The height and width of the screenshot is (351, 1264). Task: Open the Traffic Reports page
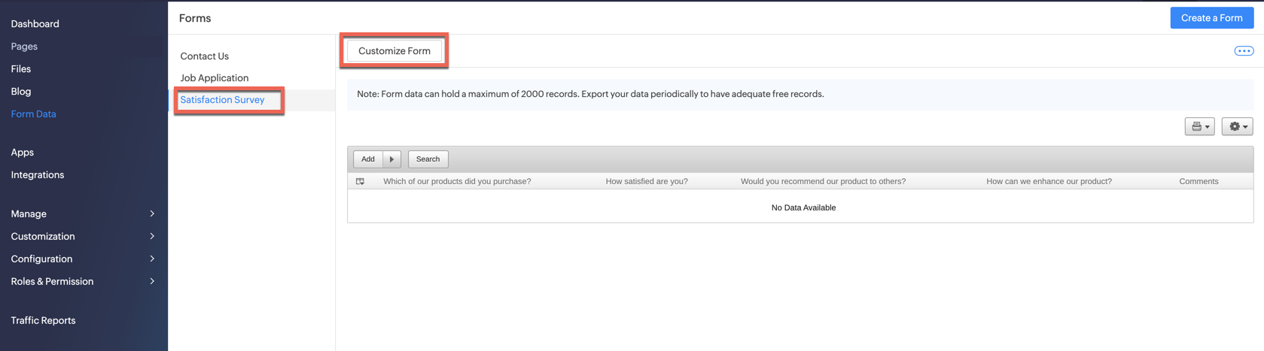(43, 320)
